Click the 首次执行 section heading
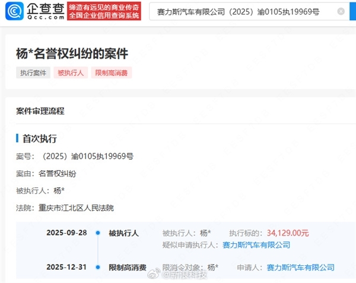This screenshot has height=283, width=356. [39, 139]
